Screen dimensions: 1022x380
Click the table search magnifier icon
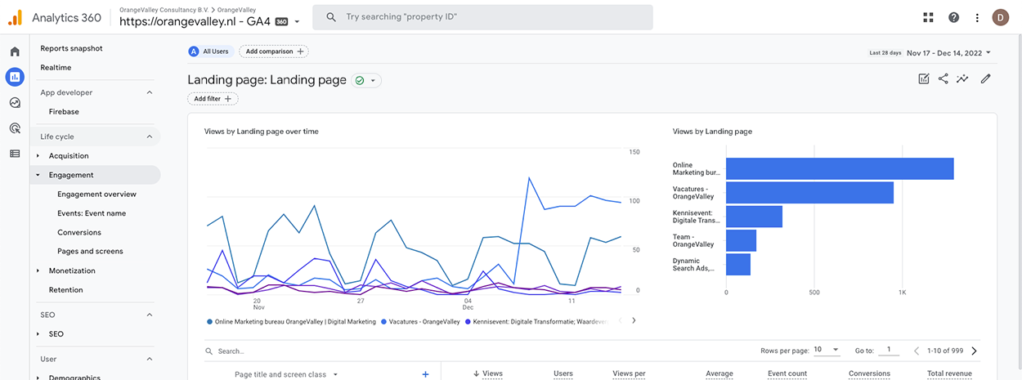(210, 351)
